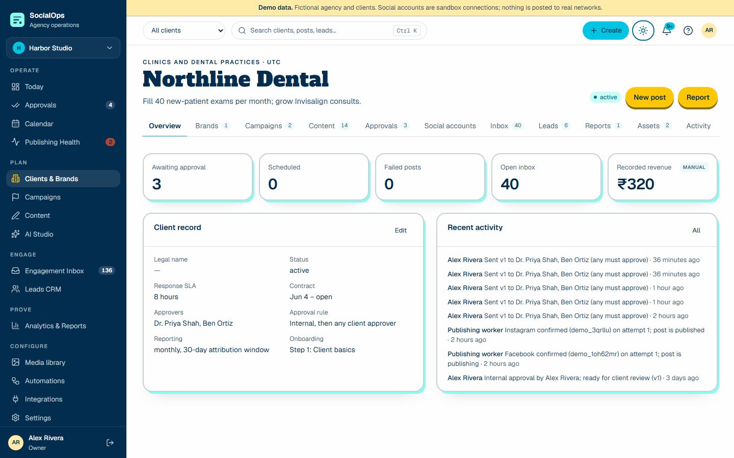Open Approvals via its checkmark icon
This screenshot has height=458, width=734.
pos(16,105)
